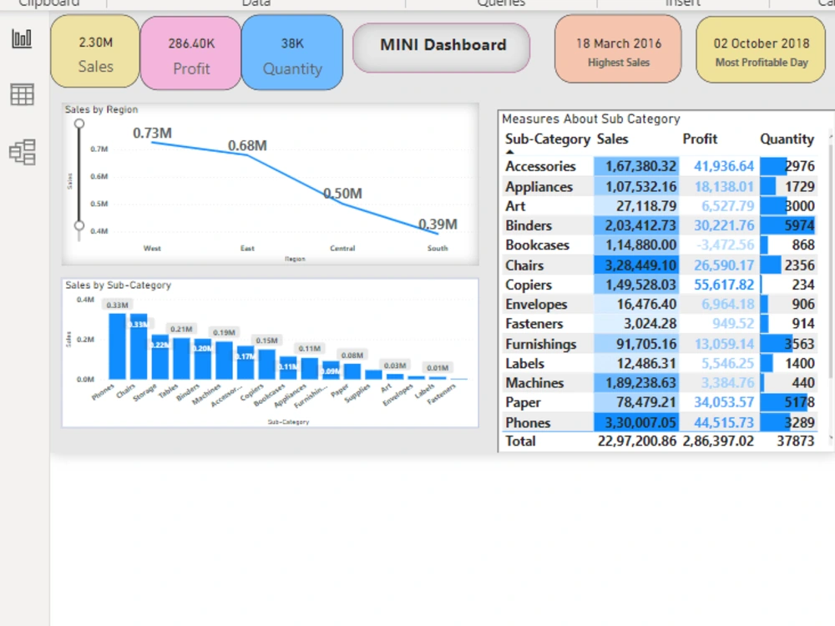Click the 286.40K Profit card
This screenshot has height=626, width=835.
pyautogui.click(x=190, y=52)
